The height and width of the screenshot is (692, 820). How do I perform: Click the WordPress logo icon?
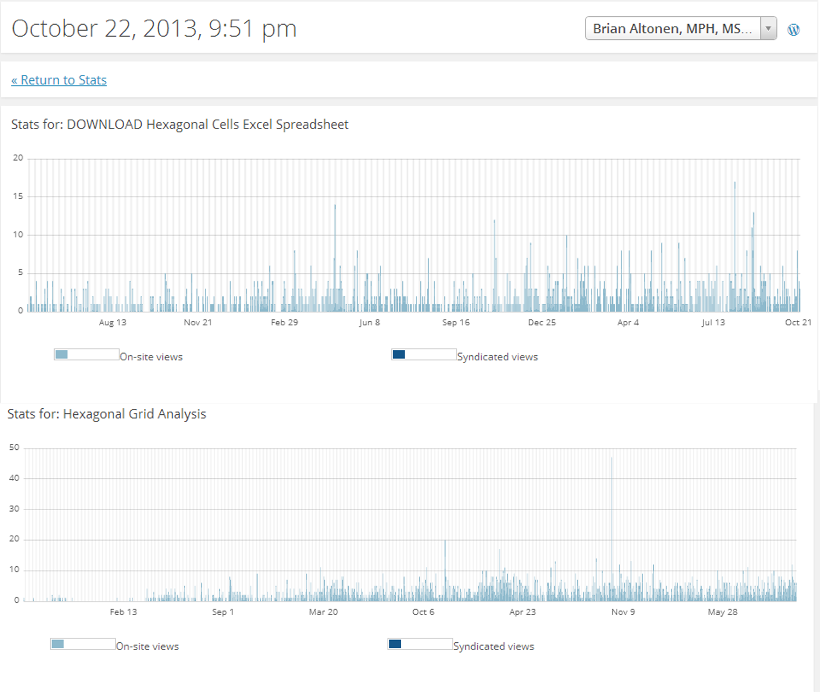[793, 30]
